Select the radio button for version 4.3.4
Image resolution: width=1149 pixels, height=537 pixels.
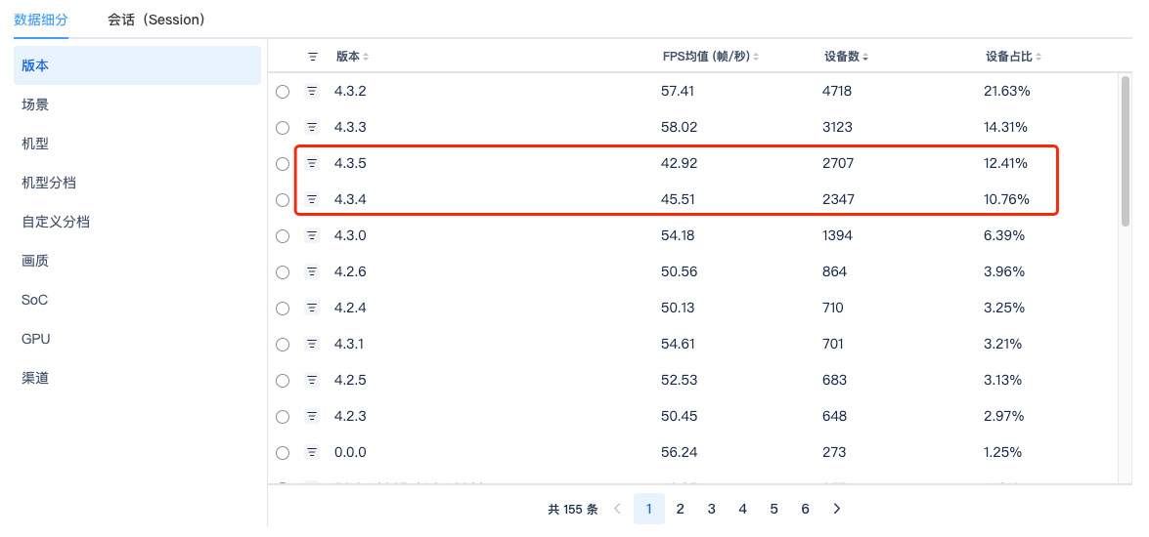click(283, 200)
